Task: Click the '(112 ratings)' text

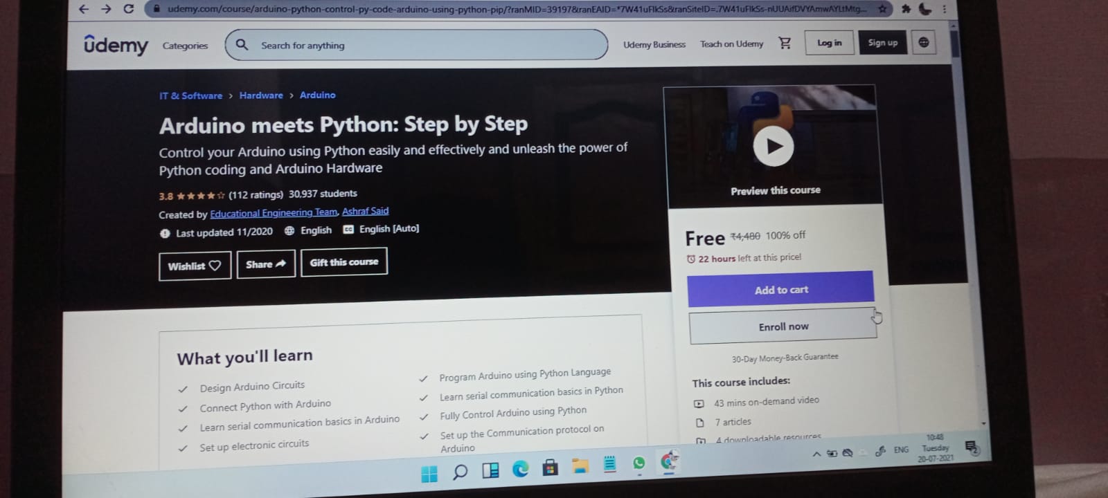Action: tap(256, 195)
